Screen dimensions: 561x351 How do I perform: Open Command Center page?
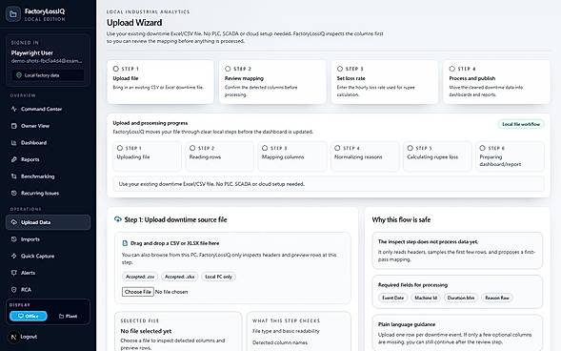48,109
